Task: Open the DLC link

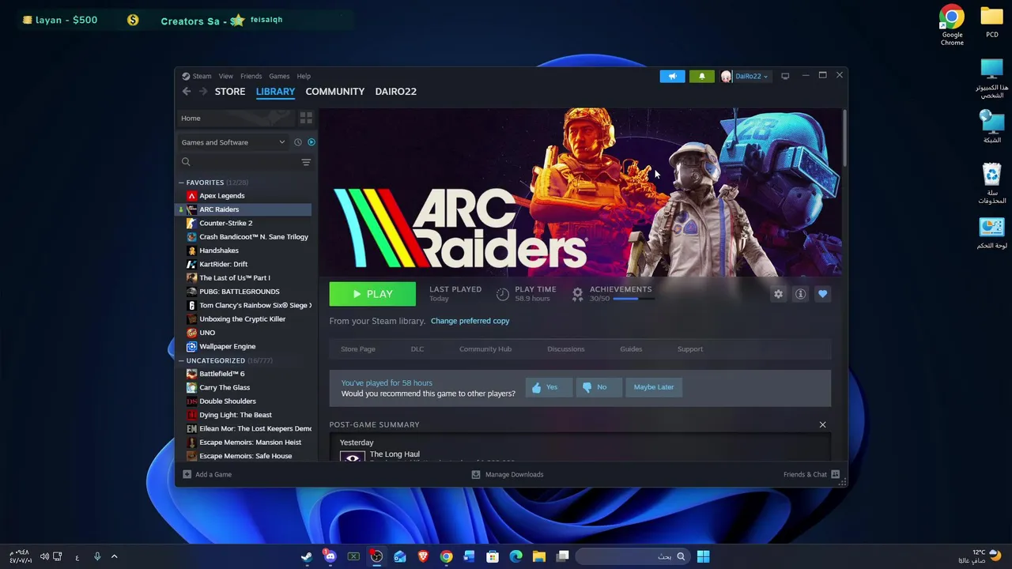Action: pyautogui.click(x=417, y=349)
